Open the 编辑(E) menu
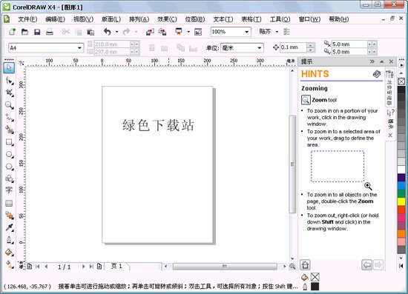The width and height of the screenshot is (408, 294). (x=55, y=19)
